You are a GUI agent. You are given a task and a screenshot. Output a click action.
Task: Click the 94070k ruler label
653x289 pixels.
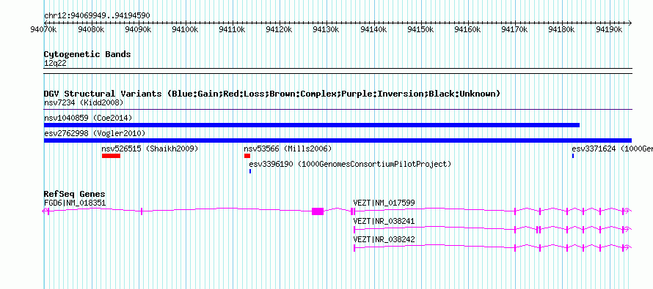[x=43, y=29]
